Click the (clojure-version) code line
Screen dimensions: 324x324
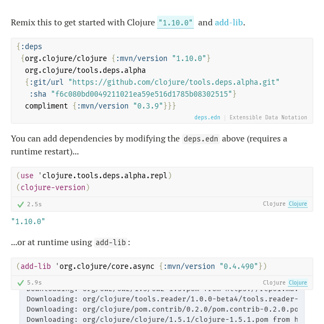[x=53, y=187]
